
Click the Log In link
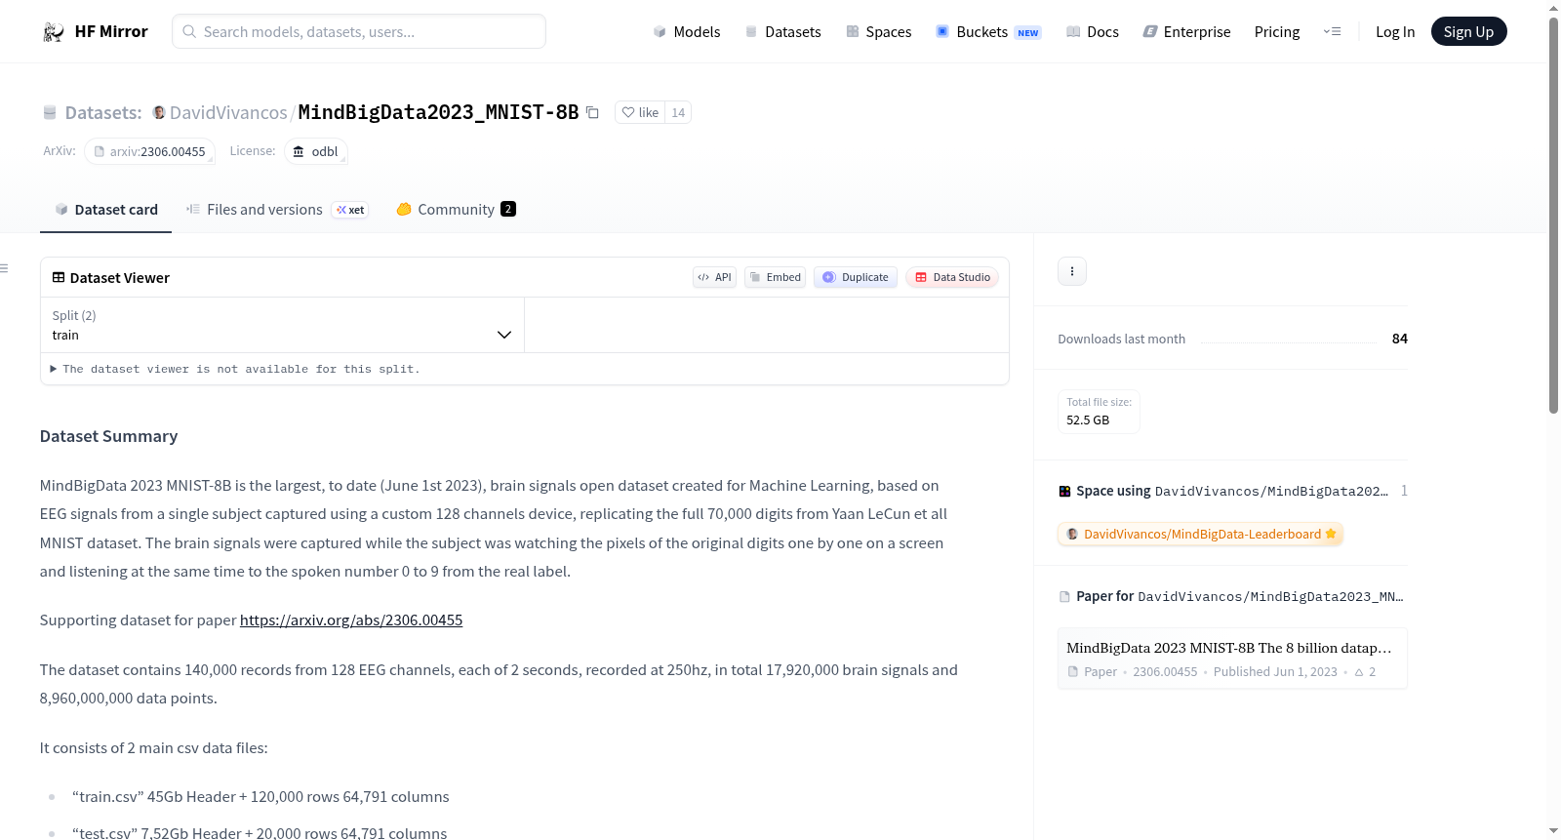point(1395,32)
